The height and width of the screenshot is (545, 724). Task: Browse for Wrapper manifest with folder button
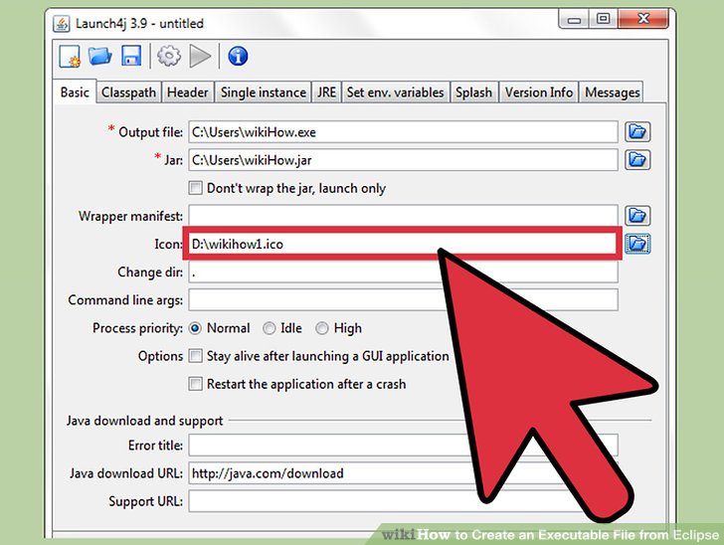click(x=637, y=216)
